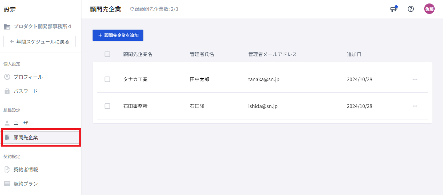Click the building icon beside プロダクト開発部事務所4
Screen dimensions: 443x195
click(x=7, y=26)
